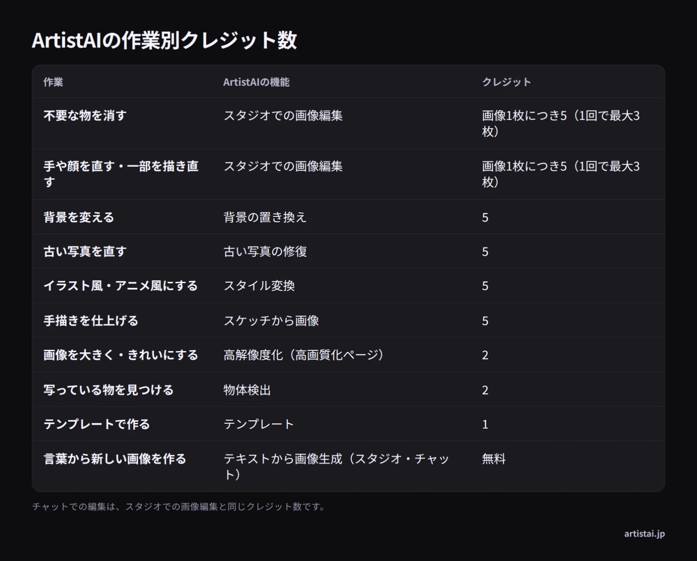
Task: Click the 'artistai.jp' text
Action: tap(644, 534)
